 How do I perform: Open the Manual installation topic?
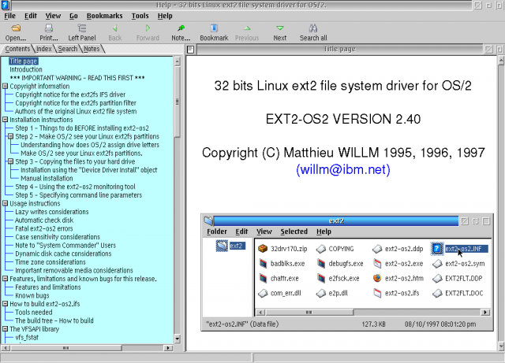[47, 178]
